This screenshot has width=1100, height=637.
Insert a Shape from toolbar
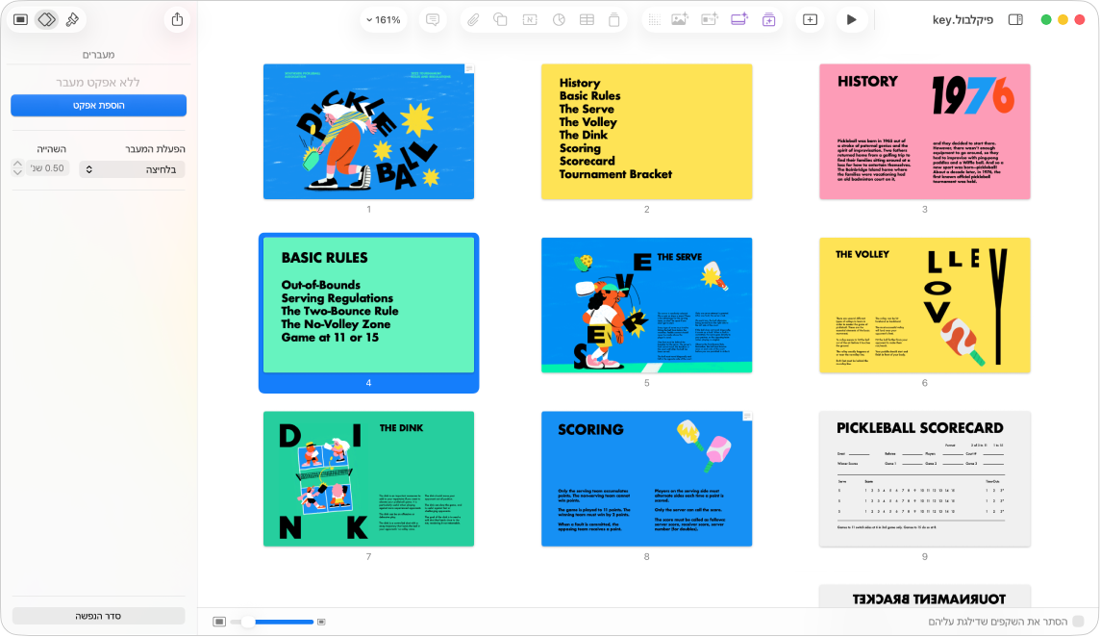tap(500, 19)
